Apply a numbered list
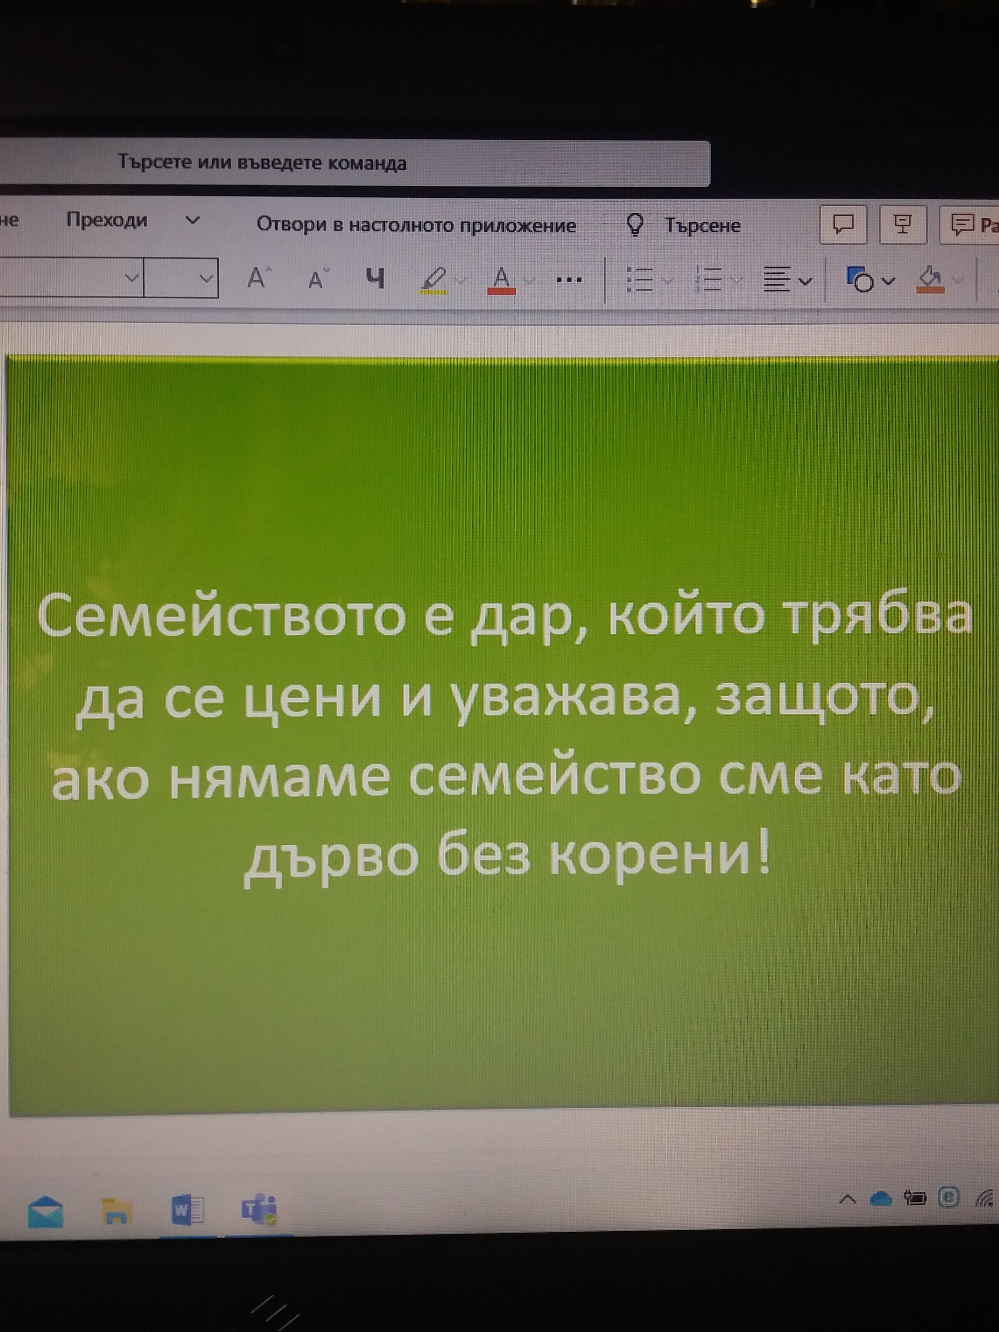Screen dimensions: 999x1332 (708, 280)
